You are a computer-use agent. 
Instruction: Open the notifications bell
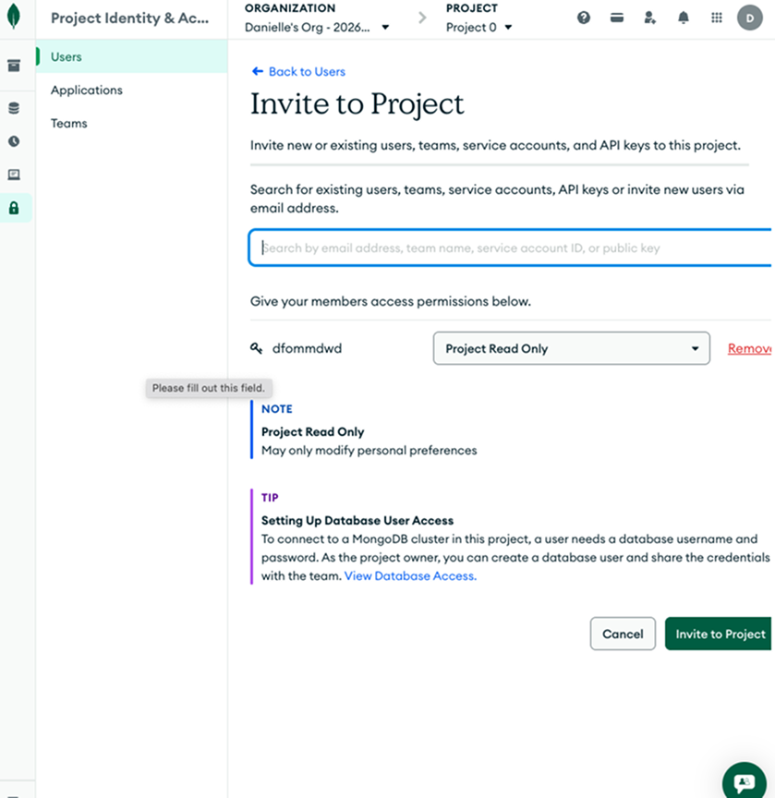pos(684,18)
